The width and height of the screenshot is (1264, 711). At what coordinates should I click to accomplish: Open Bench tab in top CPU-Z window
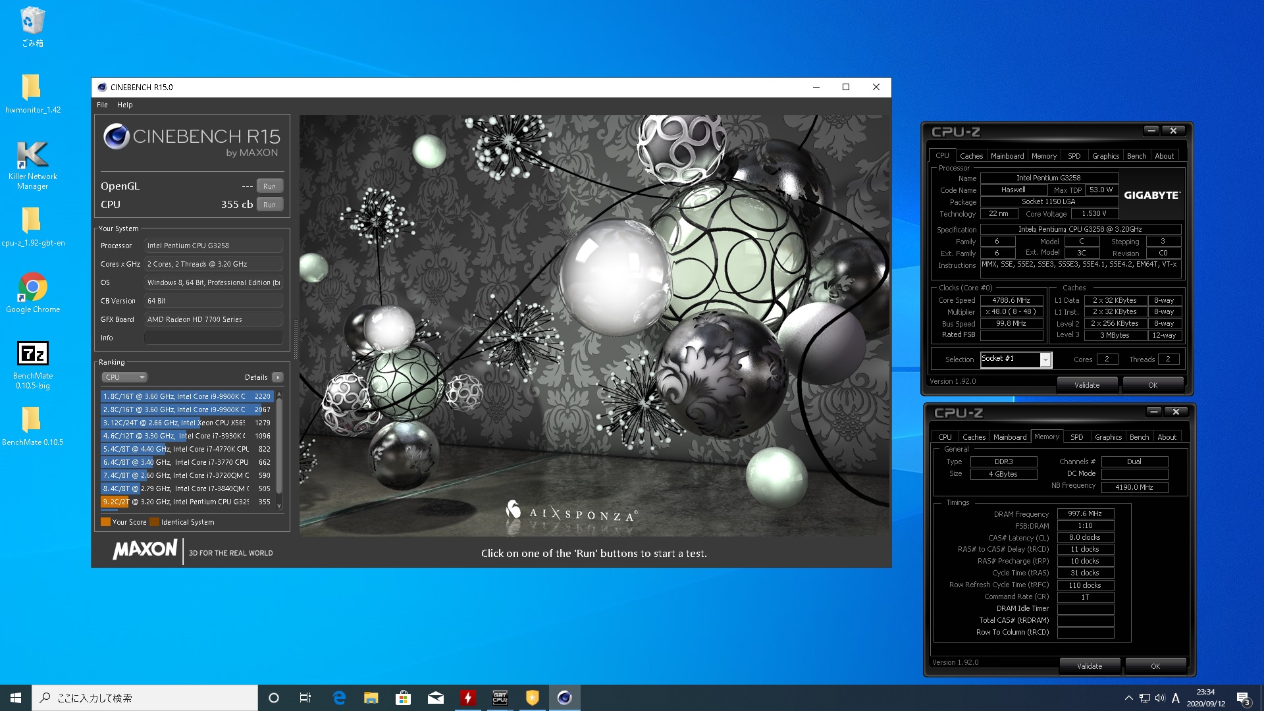(x=1136, y=156)
